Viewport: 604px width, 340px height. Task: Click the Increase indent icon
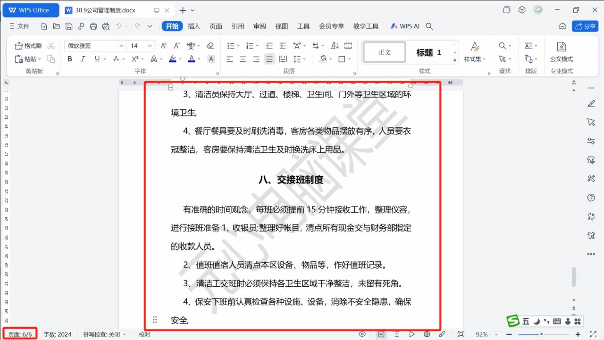click(x=282, y=46)
